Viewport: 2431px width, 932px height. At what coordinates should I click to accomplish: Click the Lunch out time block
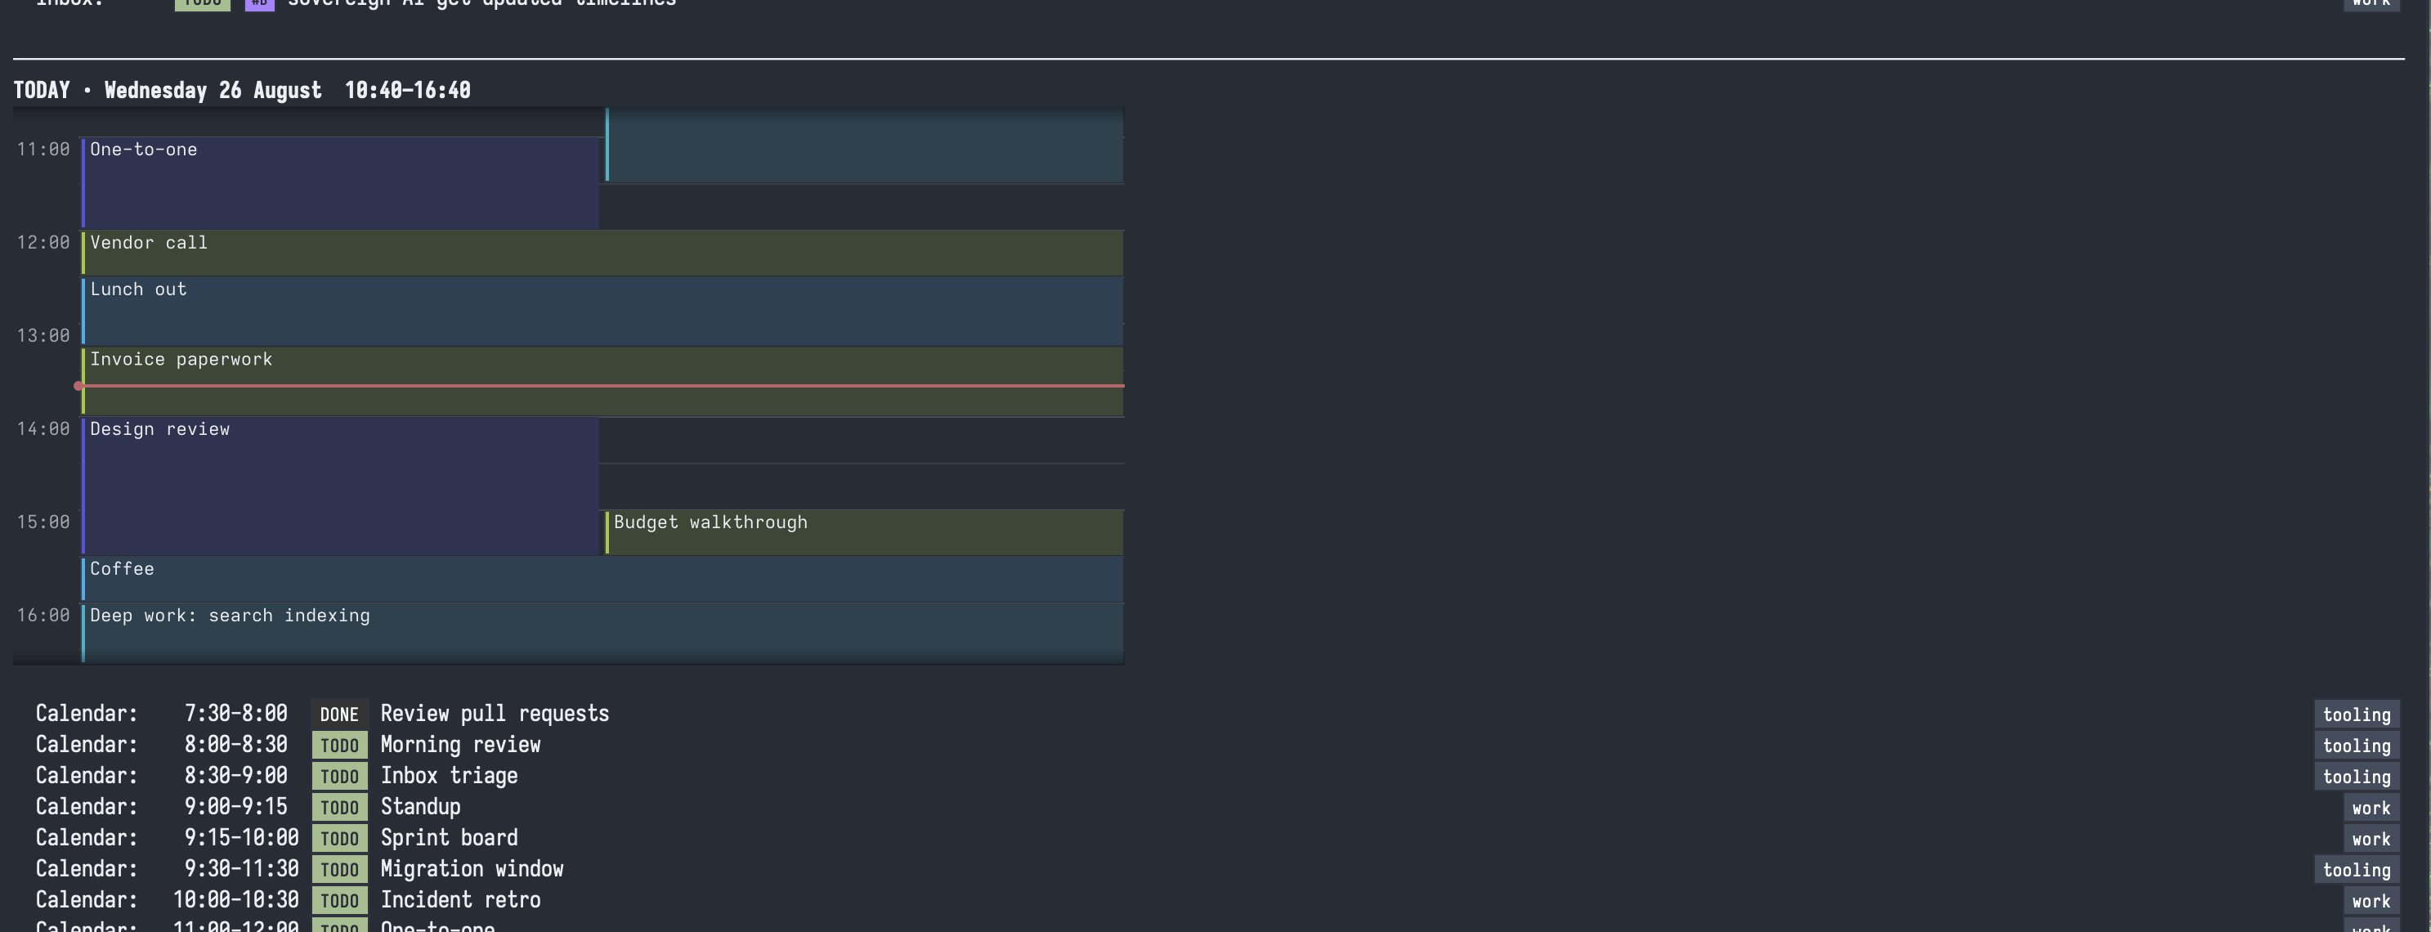point(602,311)
